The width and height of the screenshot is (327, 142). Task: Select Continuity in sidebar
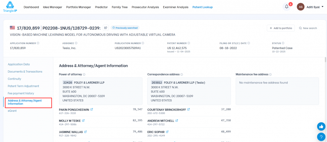14,79
